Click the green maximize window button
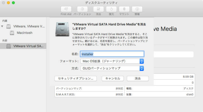This screenshot has width=203, height=112. click(x=13, y=3)
